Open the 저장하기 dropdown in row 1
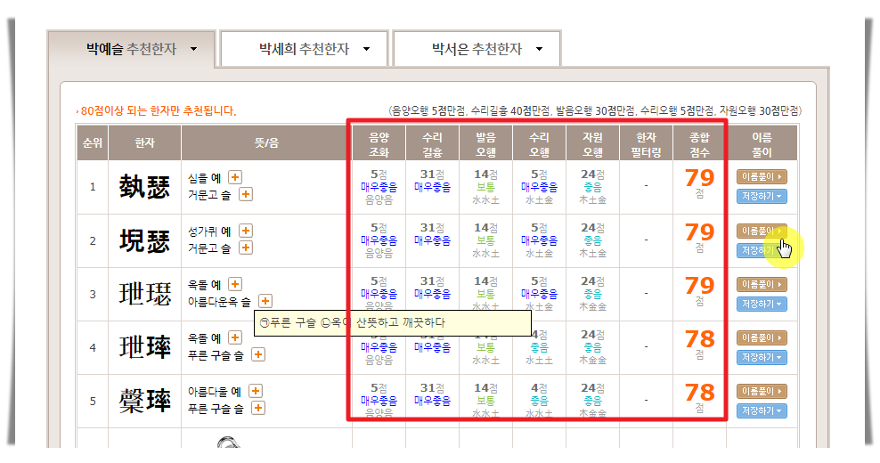 762,197
